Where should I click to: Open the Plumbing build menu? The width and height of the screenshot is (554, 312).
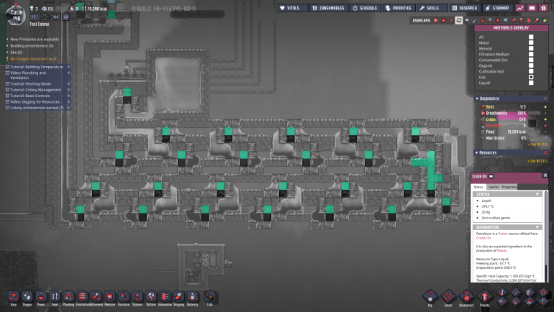point(68,297)
